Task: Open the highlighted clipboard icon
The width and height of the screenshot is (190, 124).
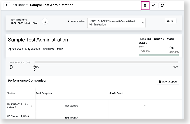Action: coord(145,5)
